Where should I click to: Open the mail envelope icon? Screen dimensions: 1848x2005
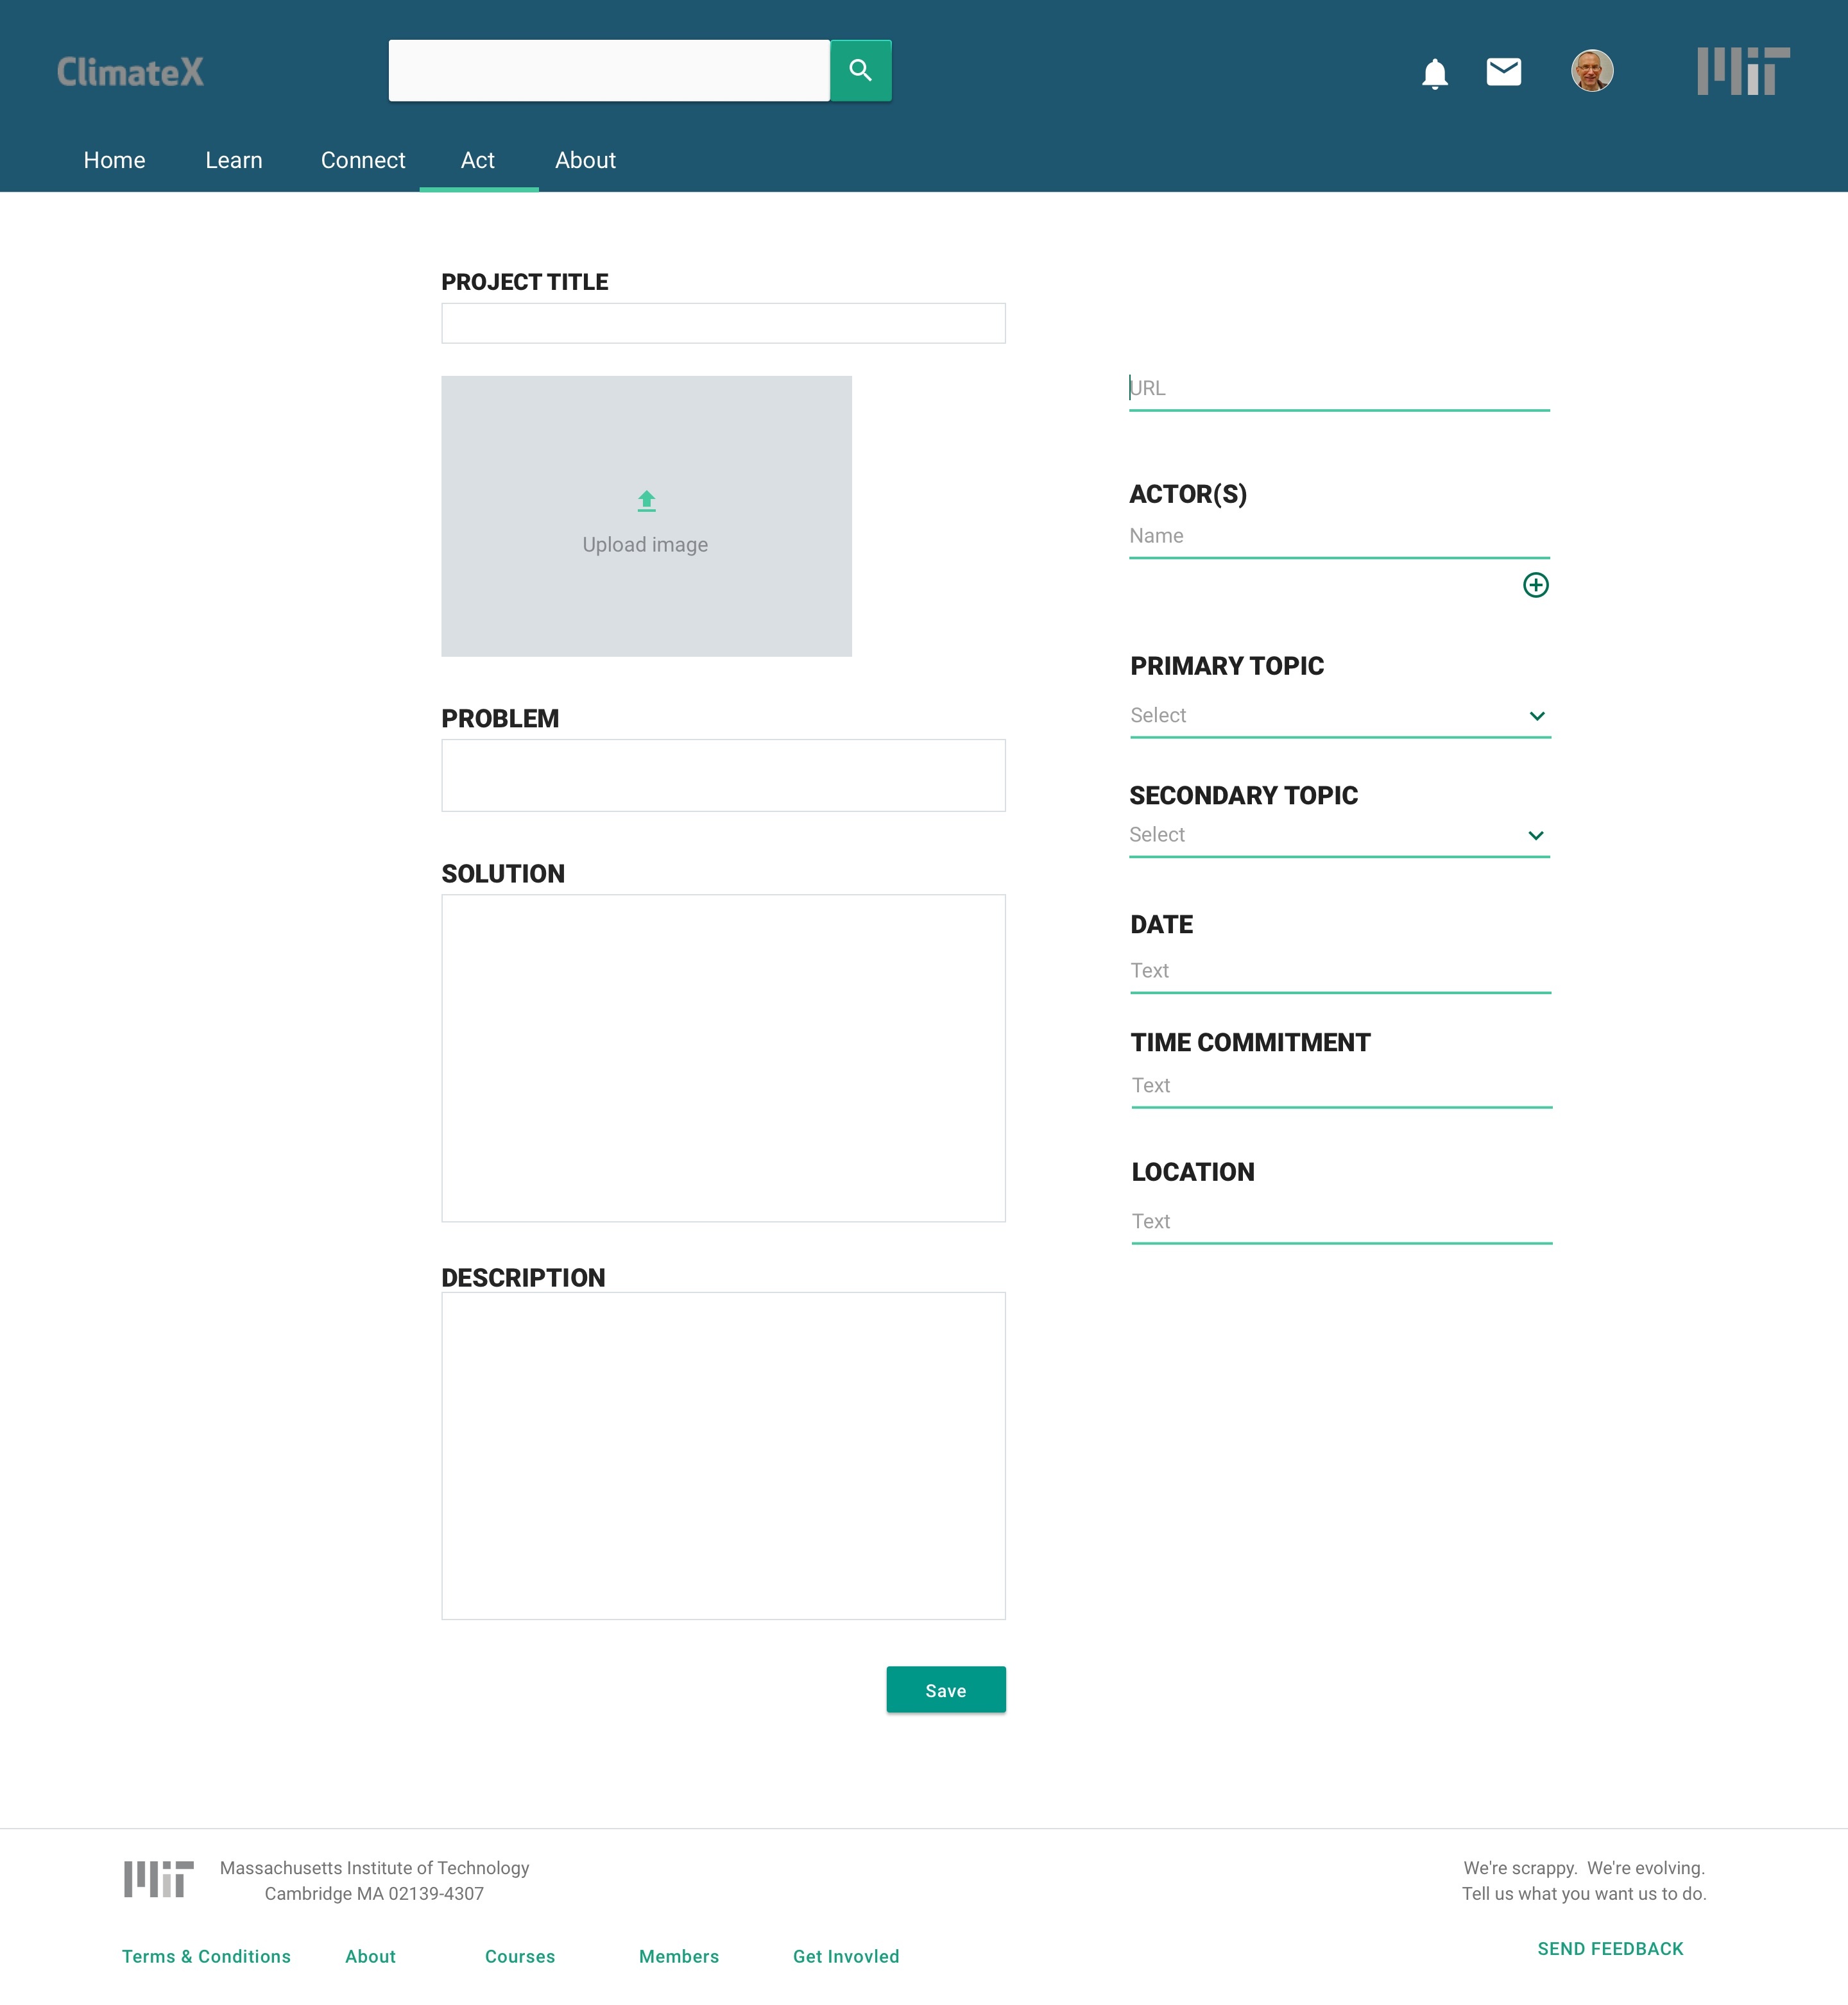click(1503, 72)
